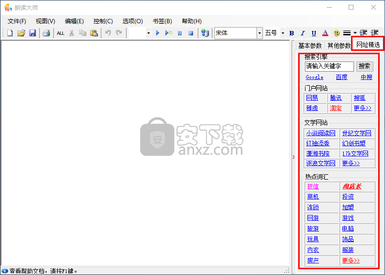Select all text with the ALL button
This screenshot has width=385, height=275.
tap(61, 33)
